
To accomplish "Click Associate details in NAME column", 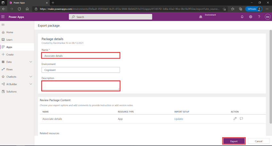I will click(x=52, y=119).
